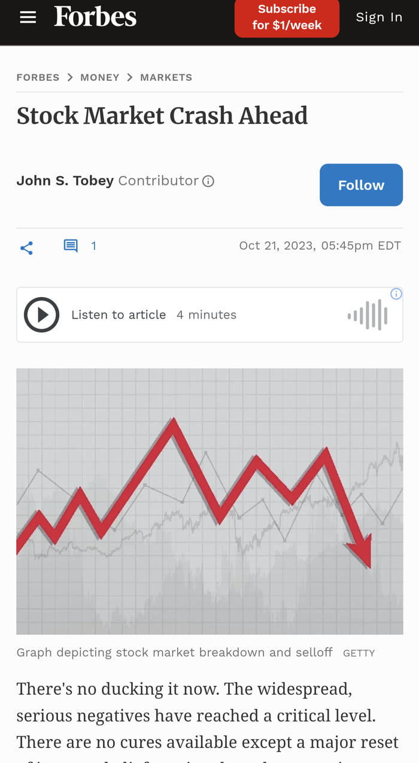
Task: Go to the MARKETS breadcrumb section
Action: (x=166, y=77)
